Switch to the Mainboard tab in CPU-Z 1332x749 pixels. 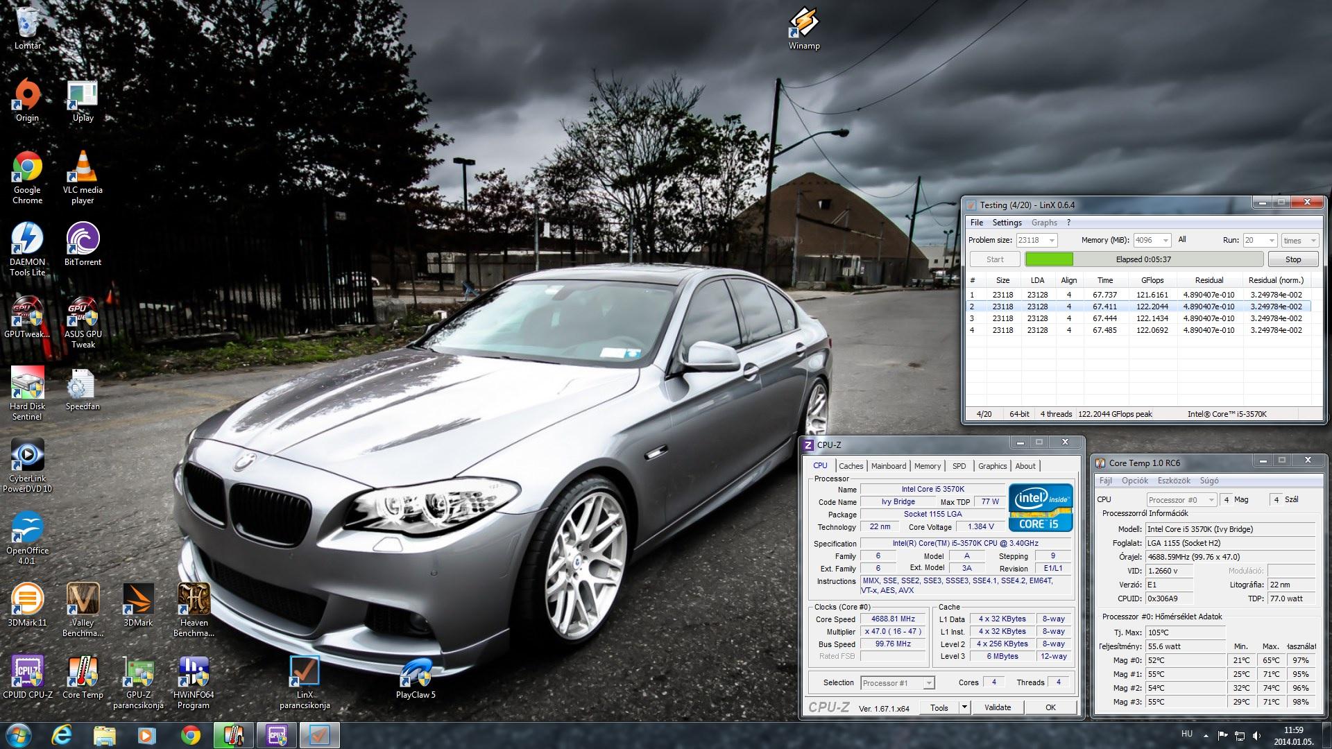888,466
